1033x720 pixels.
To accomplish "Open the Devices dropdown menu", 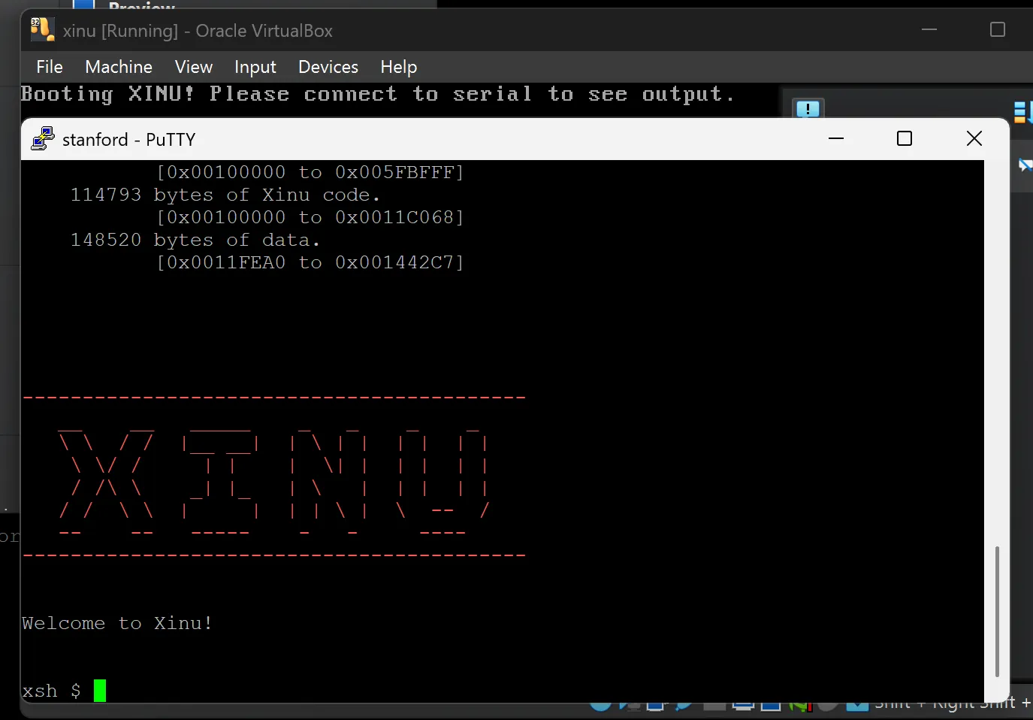I will pyautogui.click(x=328, y=67).
